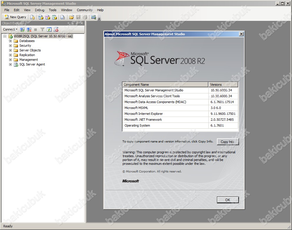
Task: Open the toolbar options overflow arrow
Action: tap(99, 19)
